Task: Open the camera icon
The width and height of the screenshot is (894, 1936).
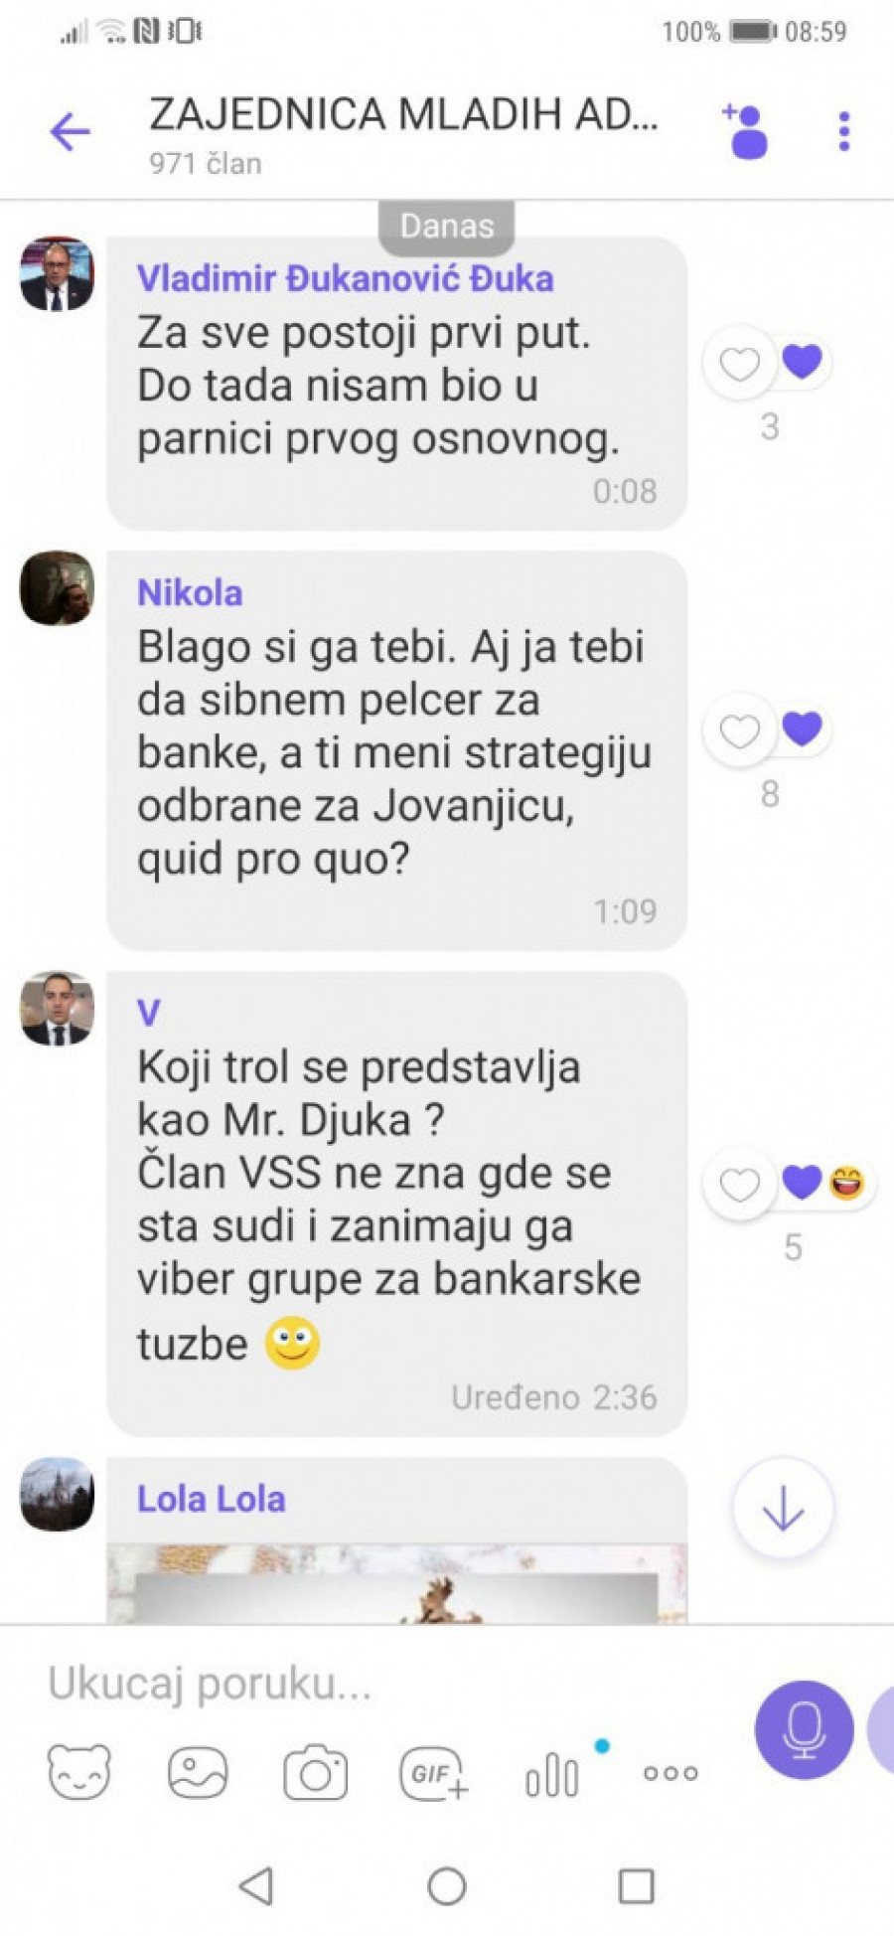Action: pyautogui.click(x=316, y=1773)
